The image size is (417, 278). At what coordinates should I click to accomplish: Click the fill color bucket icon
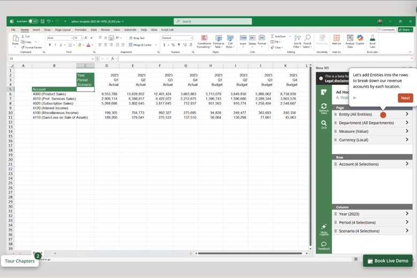80,45
